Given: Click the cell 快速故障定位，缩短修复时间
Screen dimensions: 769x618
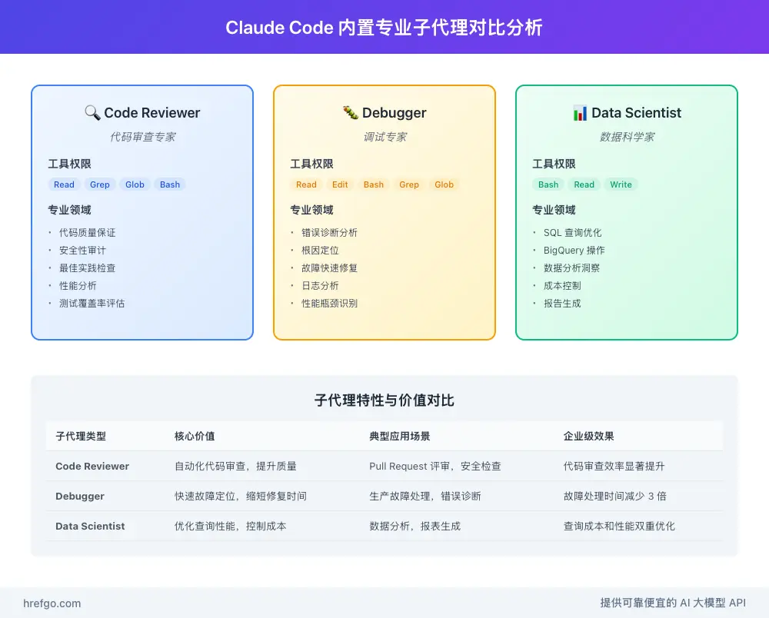Looking at the screenshot, I should tap(241, 496).
